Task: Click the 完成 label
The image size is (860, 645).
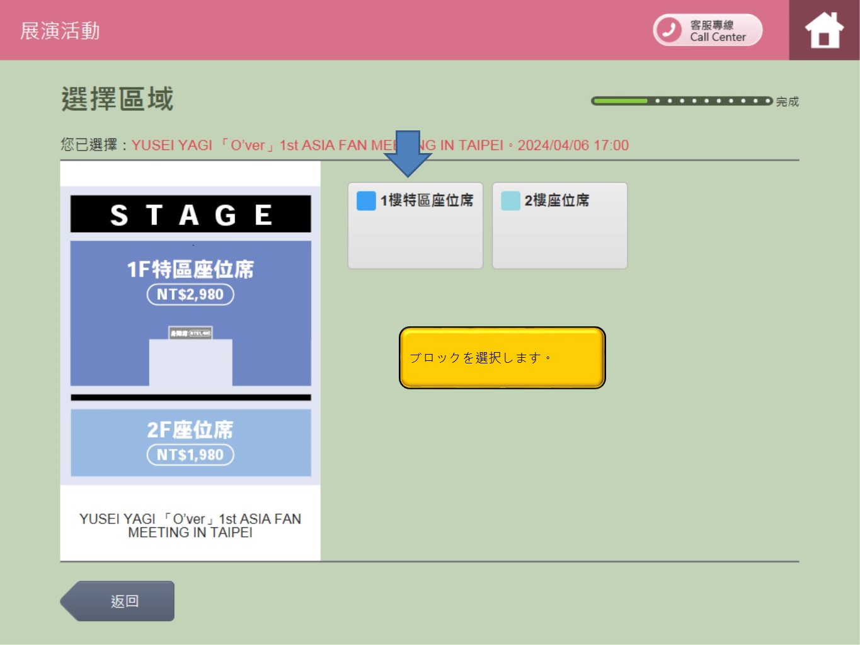Action: click(788, 101)
